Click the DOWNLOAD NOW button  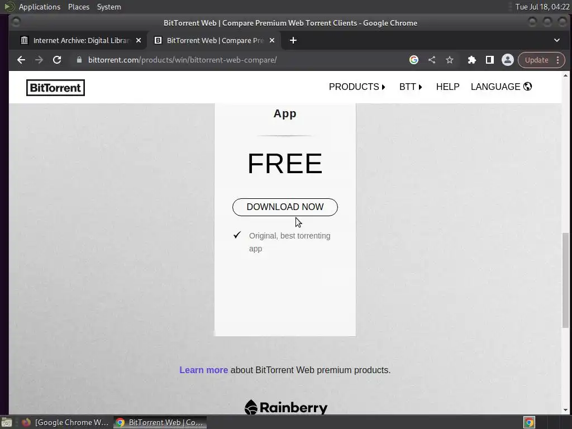point(285,207)
